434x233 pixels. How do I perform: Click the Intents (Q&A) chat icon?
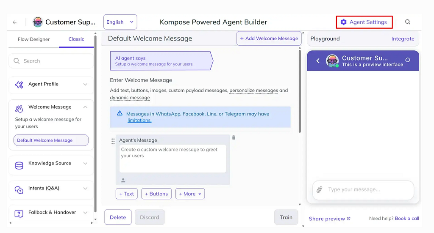point(19,190)
